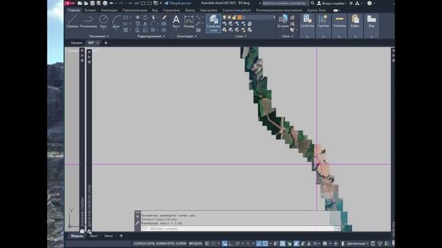Add new layout with plus button
Image resolution: width=442 pixels, height=248 pixels.
121,236
